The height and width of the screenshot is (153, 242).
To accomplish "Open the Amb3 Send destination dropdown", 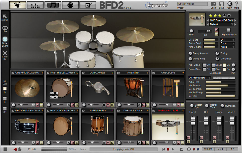I will tap(227, 47).
